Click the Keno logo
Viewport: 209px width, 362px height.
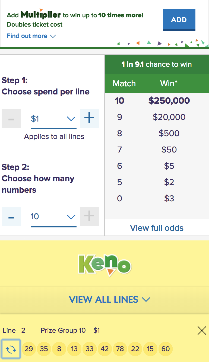point(104,263)
